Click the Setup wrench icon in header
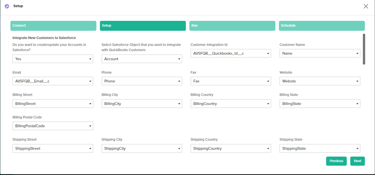This screenshot has width=375, height=175. (7, 6)
